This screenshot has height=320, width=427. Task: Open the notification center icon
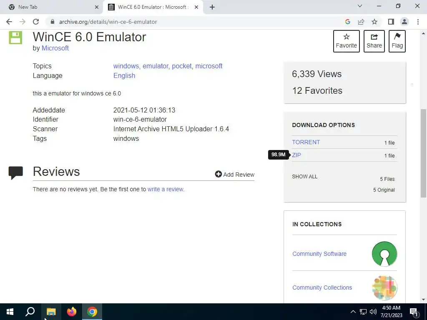click(x=414, y=312)
